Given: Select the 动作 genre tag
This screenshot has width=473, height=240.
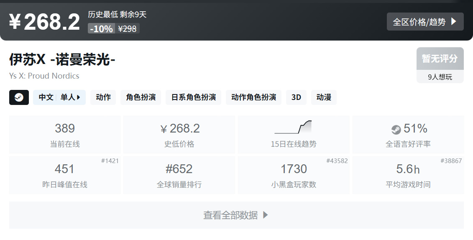Looking at the screenshot, I should (103, 97).
